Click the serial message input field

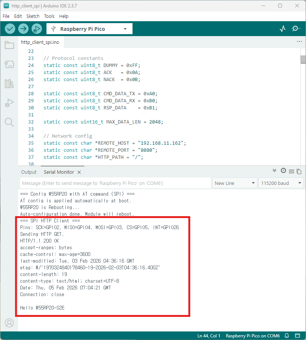(115, 183)
